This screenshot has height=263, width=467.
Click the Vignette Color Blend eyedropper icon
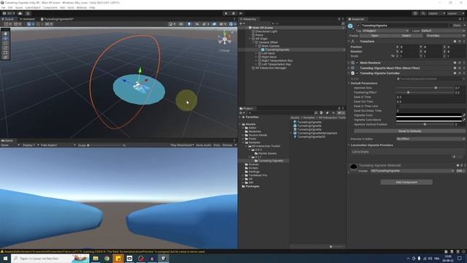(464, 120)
